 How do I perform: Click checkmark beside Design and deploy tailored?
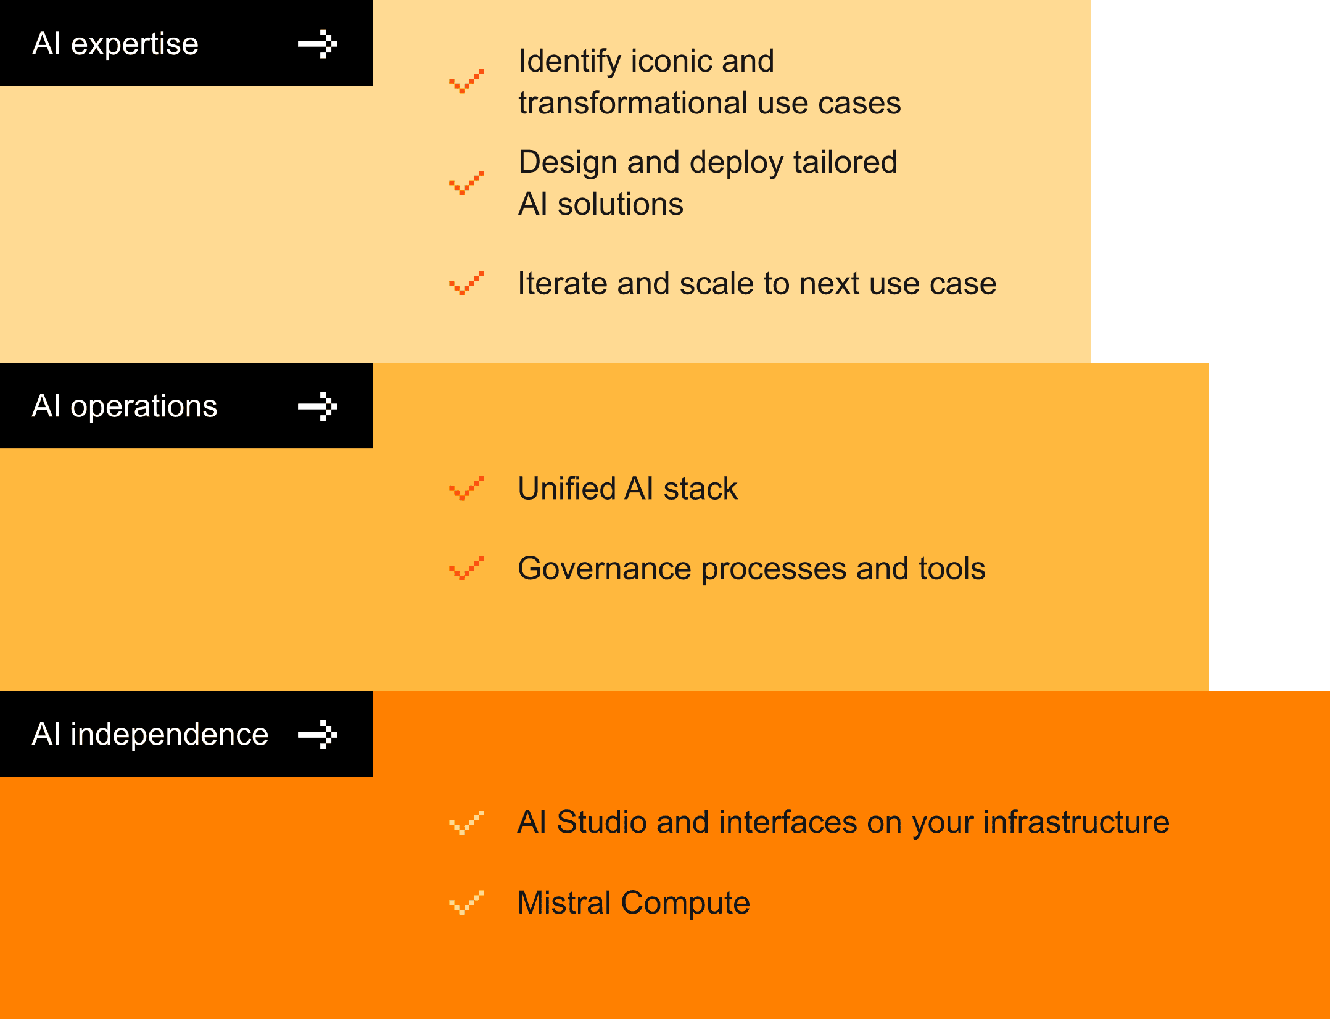466,183
